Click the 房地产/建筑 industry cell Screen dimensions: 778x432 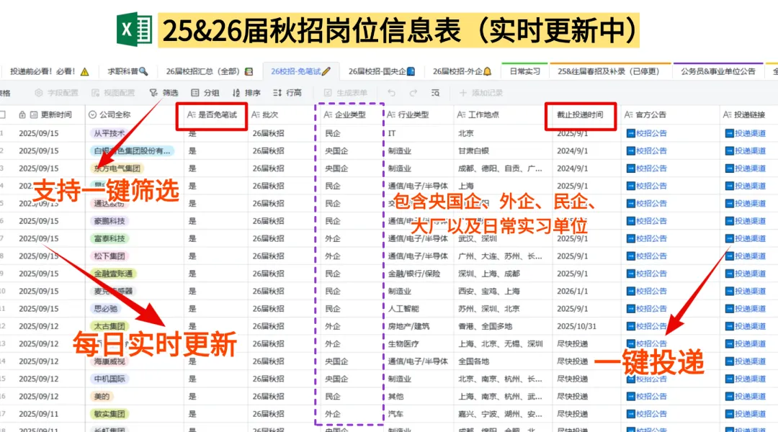(x=409, y=326)
